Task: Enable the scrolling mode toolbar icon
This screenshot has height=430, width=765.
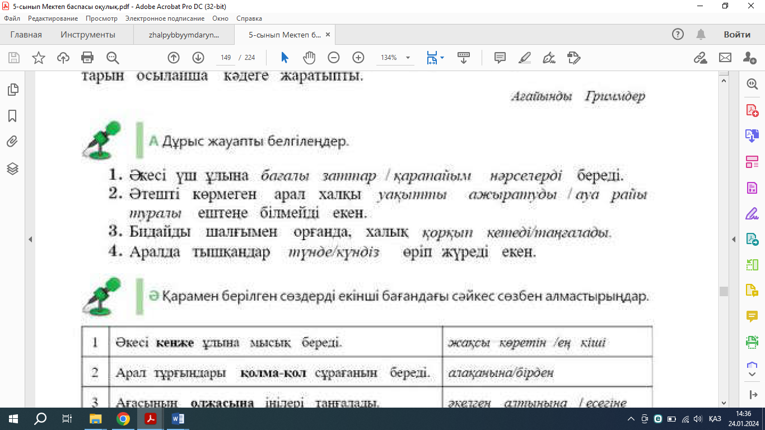Action: pyautogui.click(x=464, y=58)
